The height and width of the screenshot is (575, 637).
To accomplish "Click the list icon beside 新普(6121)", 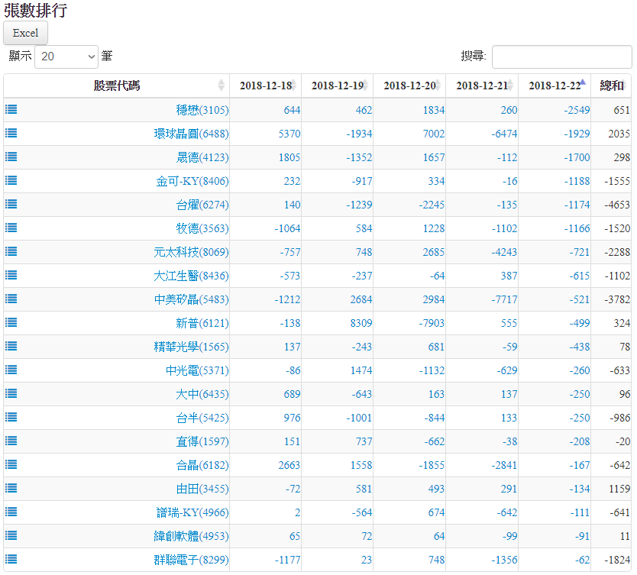I will [x=11, y=322].
